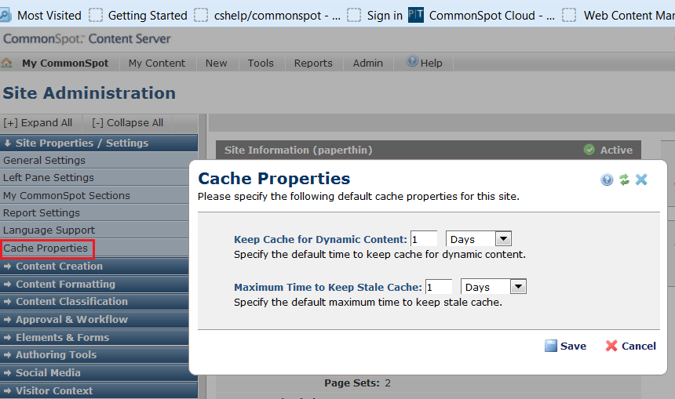675x399 pixels.
Task: Open the My CommonSpot menu
Action: [x=65, y=63]
